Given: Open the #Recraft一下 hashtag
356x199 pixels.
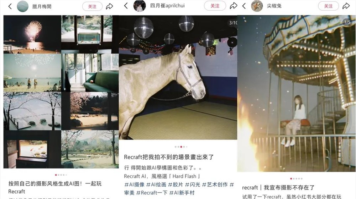Looking at the screenshot, I should click(x=152, y=193).
